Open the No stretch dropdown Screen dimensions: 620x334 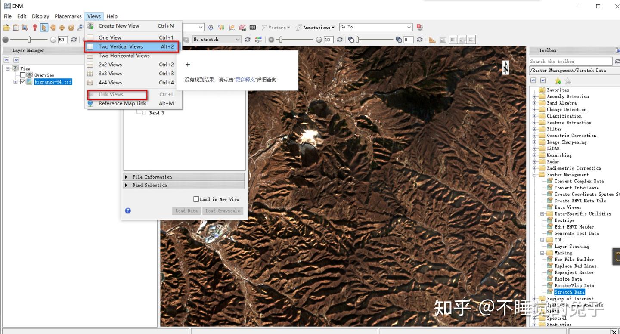[217, 39]
